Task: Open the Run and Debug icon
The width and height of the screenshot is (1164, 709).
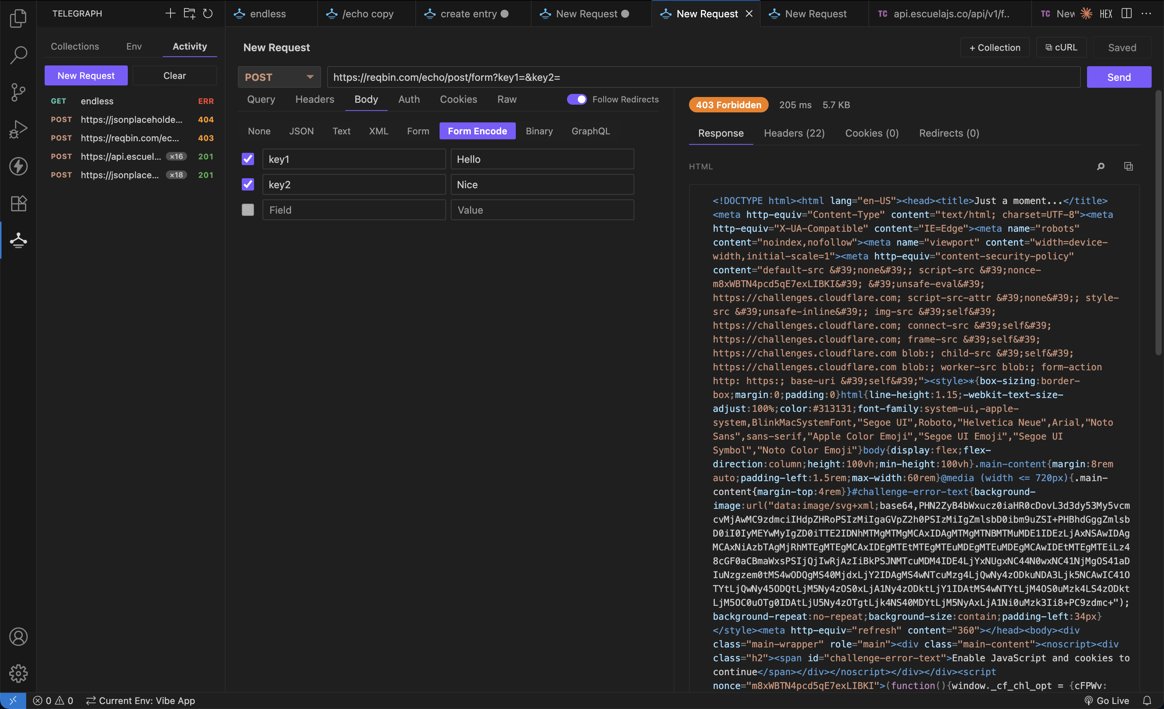Action: coord(18,129)
